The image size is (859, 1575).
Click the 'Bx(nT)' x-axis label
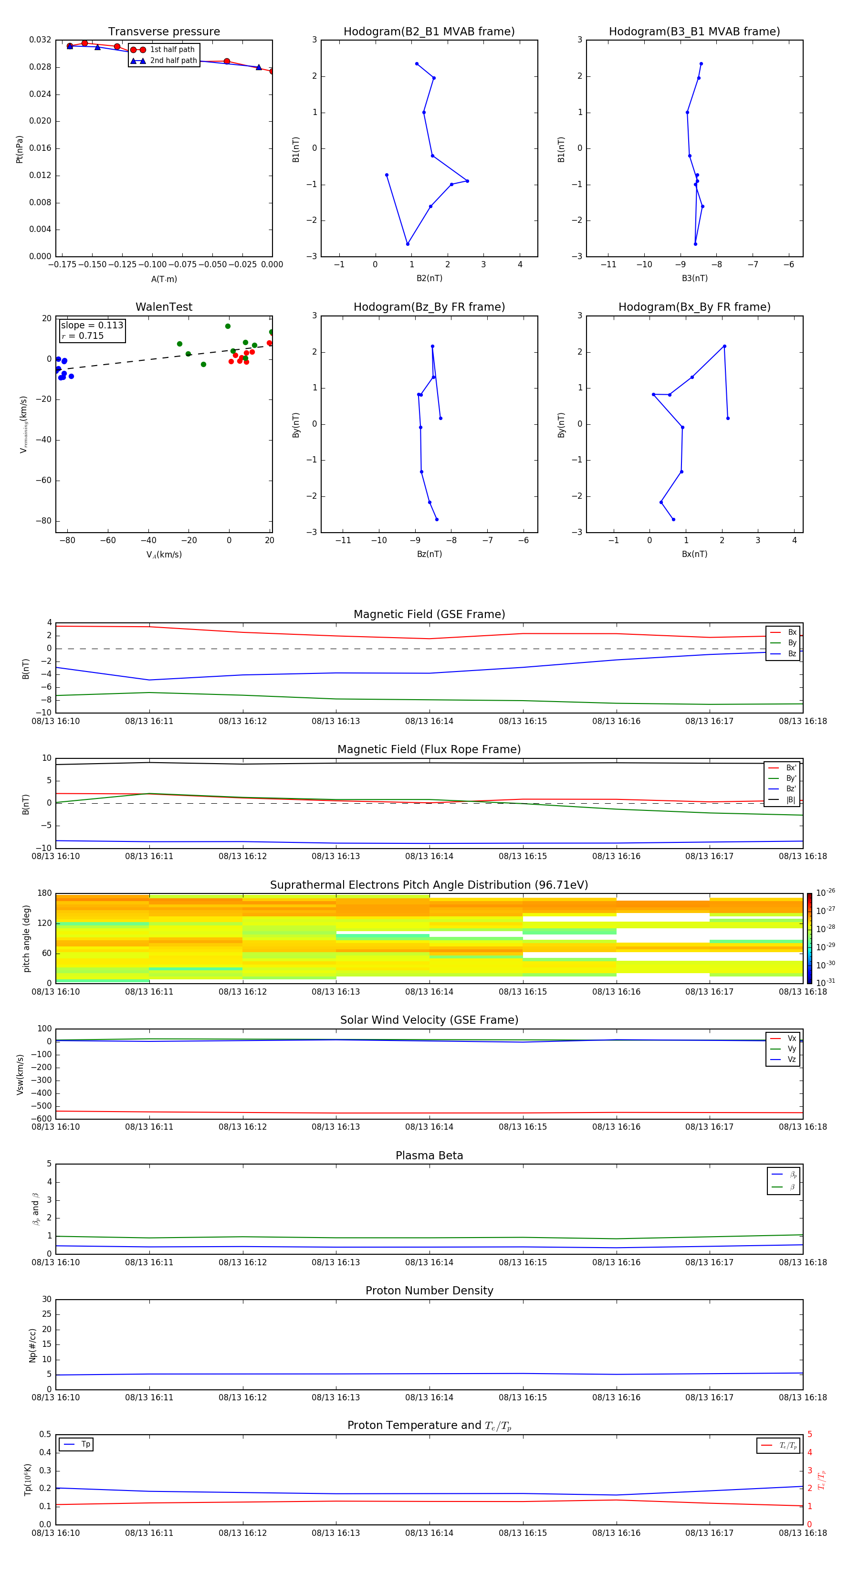[694, 554]
